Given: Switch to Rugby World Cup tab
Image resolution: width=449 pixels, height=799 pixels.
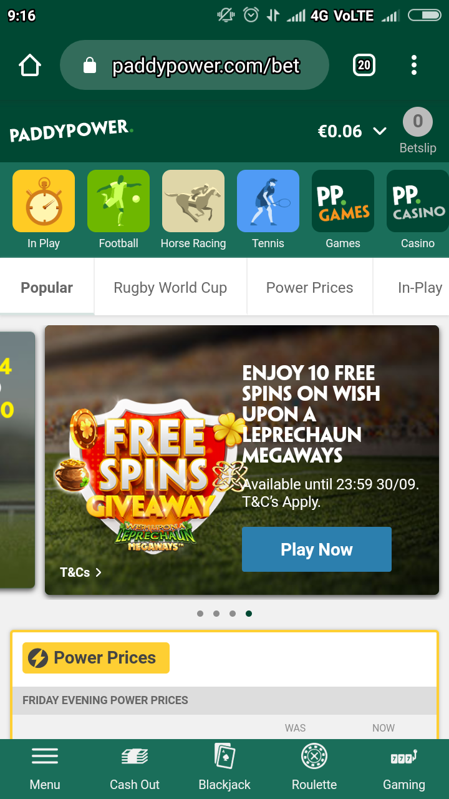Looking at the screenshot, I should click(170, 287).
